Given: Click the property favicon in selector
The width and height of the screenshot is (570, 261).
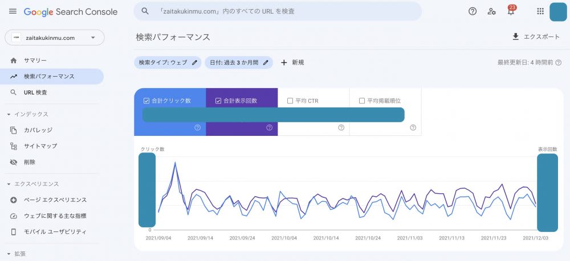Looking at the screenshot, I should coord(16,38).
